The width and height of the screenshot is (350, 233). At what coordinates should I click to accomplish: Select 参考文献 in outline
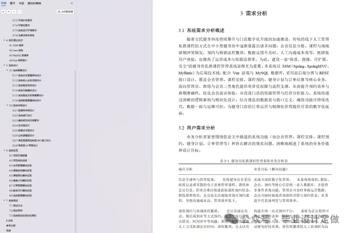point(11,226)
